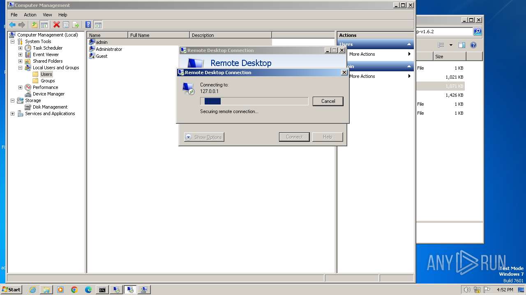Viewport: 526px width, 295px height.
Task: Switch to the Command Prompt taskbar button
Action: (102, 290)
